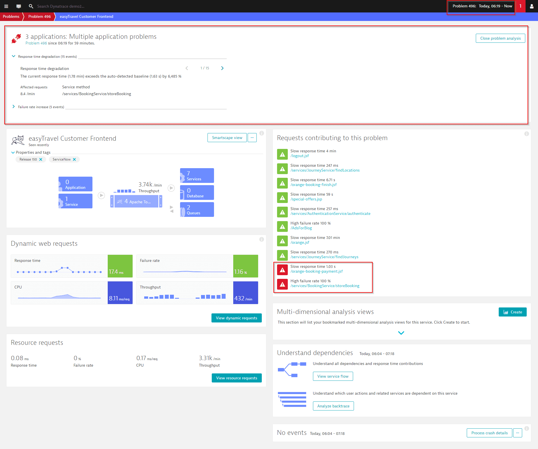Expand Failure rate increase events section
Image resolution: width=538 pixels, height=449 pixels.
[x=13, y=107]
